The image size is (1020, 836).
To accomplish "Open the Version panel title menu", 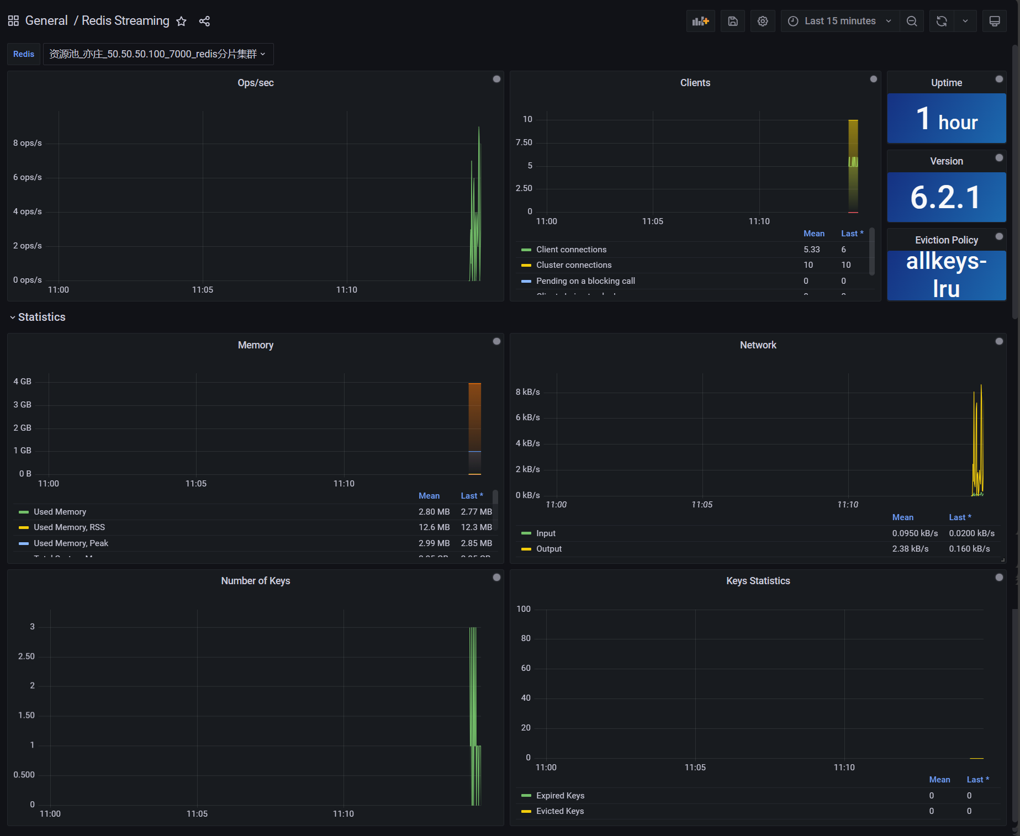I will [946, 161].
